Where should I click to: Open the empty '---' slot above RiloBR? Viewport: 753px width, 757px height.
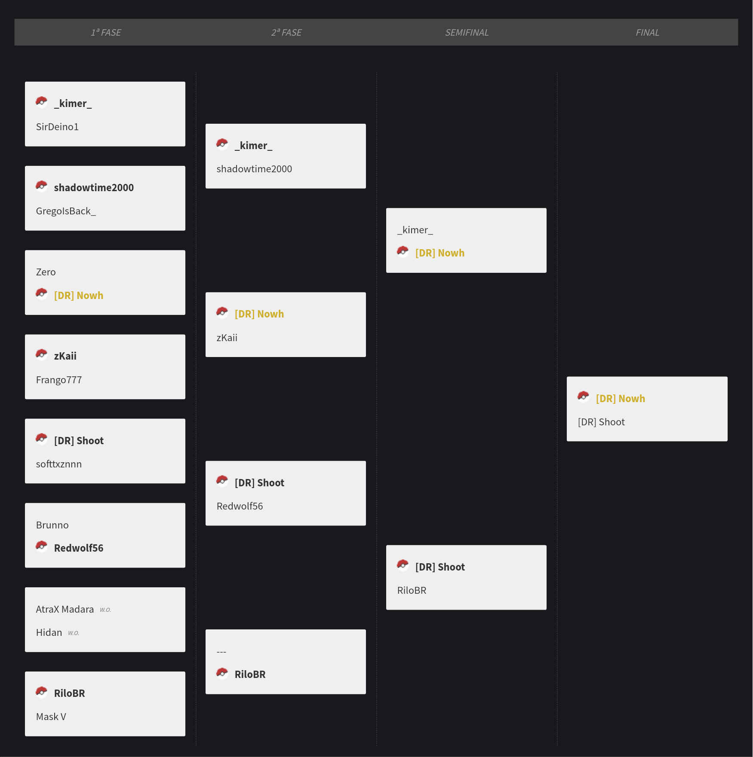[221, 652]
